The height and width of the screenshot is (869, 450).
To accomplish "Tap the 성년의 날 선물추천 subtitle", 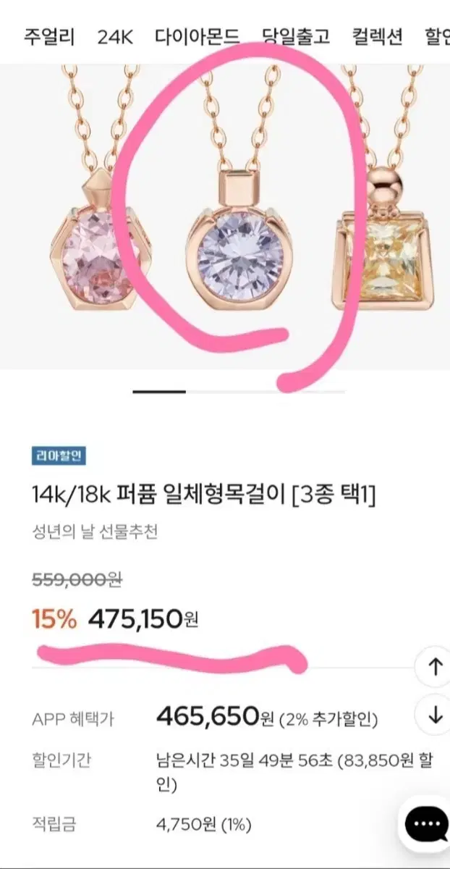I will (x=95, y=532).
